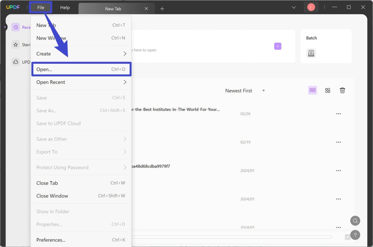Open the Newest First sort dropdown
Screen dimensions: 373x247
[245, 91]
